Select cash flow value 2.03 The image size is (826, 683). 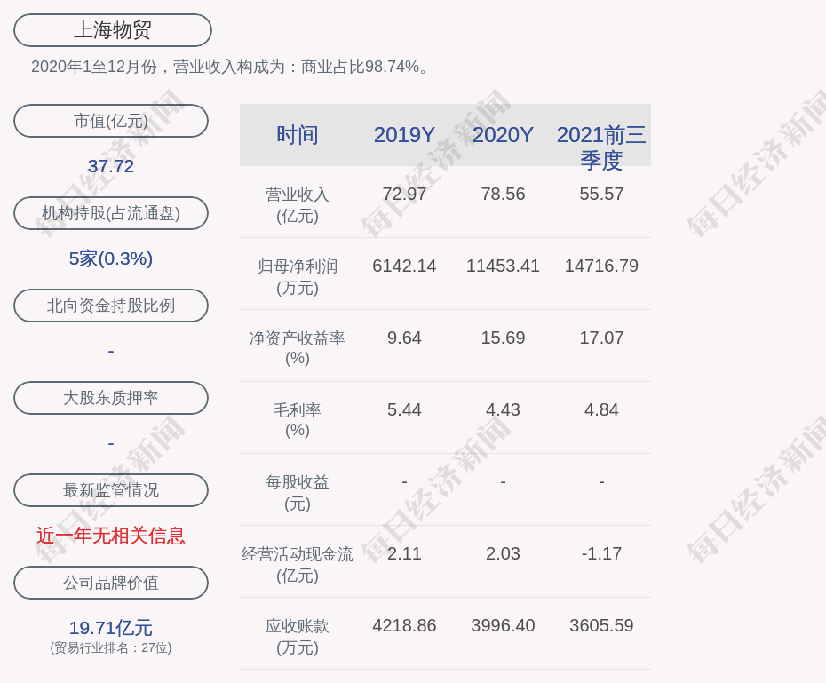click(x=503, y=553)
